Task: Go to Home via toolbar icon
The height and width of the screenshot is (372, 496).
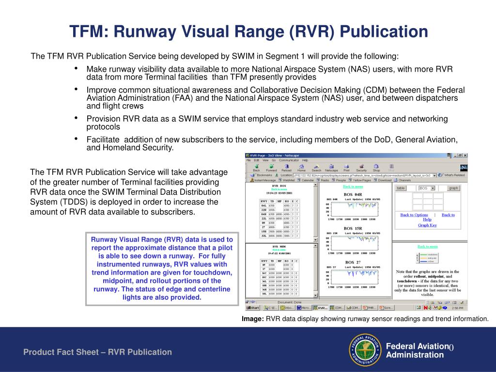Action: 301,168
